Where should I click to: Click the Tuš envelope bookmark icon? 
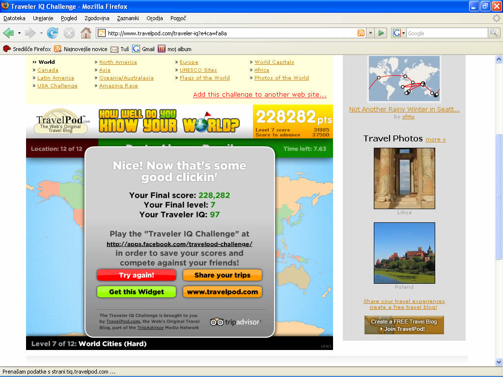point(114,49)
